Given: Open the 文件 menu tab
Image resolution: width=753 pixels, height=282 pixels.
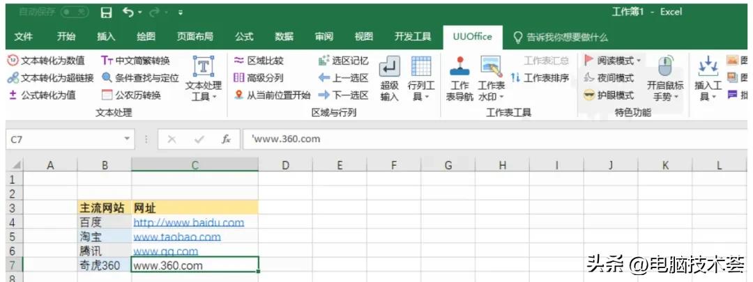Looking at the screenshot, I should (24, 36).
